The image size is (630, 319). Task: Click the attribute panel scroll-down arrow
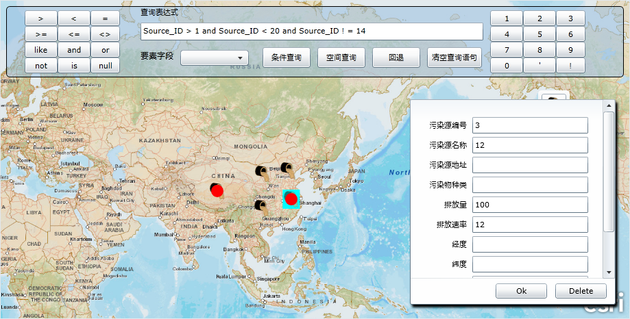[x=609, y=272]
